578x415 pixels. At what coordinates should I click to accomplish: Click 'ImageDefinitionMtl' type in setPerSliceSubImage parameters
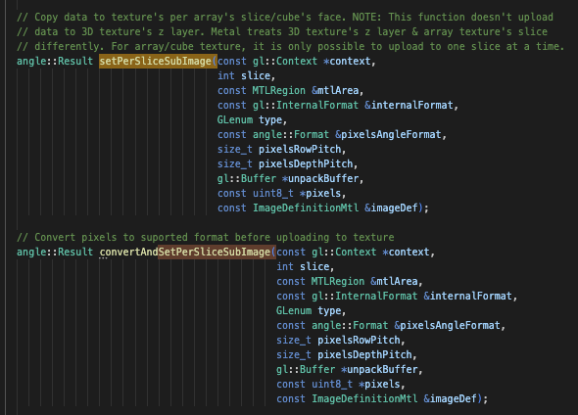(x=306, y=208)
